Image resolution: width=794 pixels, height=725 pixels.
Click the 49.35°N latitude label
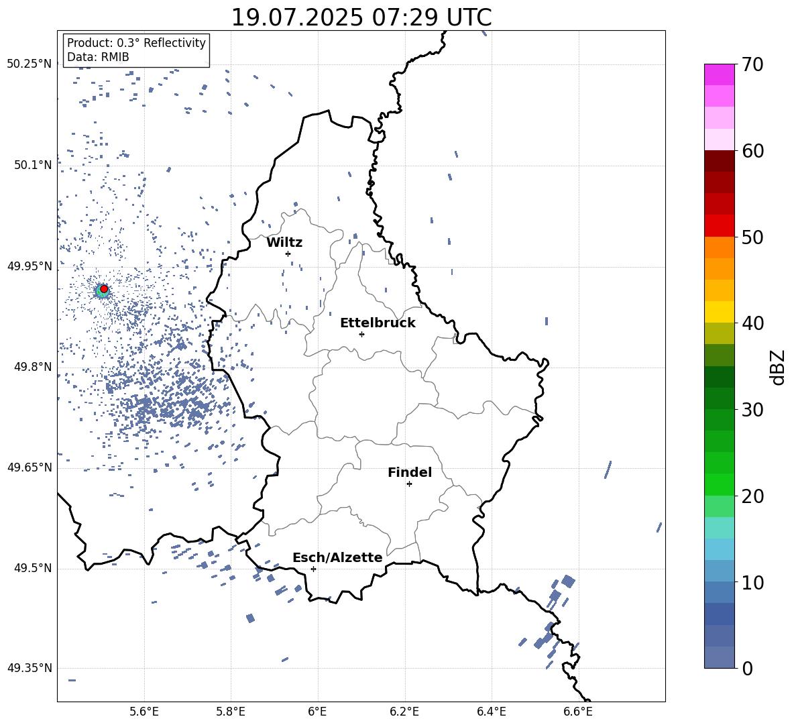point(30,668)
